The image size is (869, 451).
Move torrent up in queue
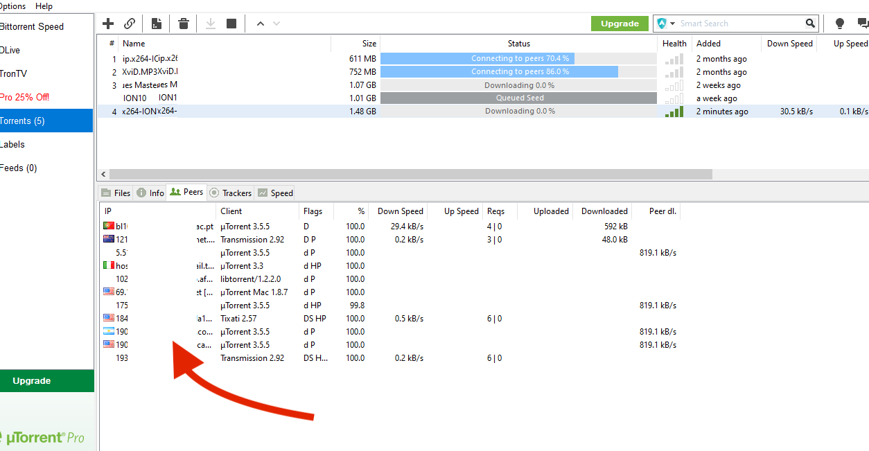click(x=261, y=24)
